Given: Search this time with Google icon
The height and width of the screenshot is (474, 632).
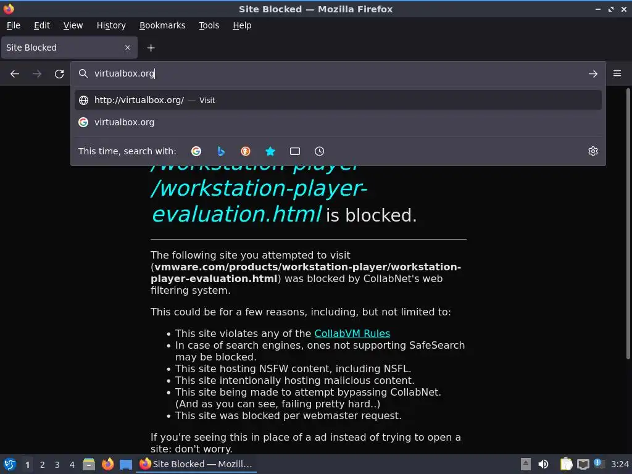Looking at the screenshot, I should click(x=196, y=151).
